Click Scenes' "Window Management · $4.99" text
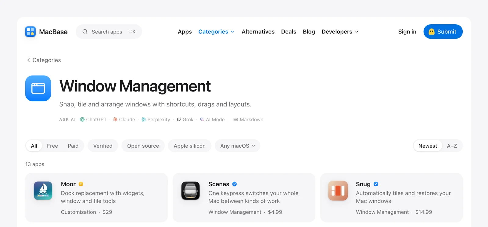This screenshot has height=227, width=488. point(245,212)
